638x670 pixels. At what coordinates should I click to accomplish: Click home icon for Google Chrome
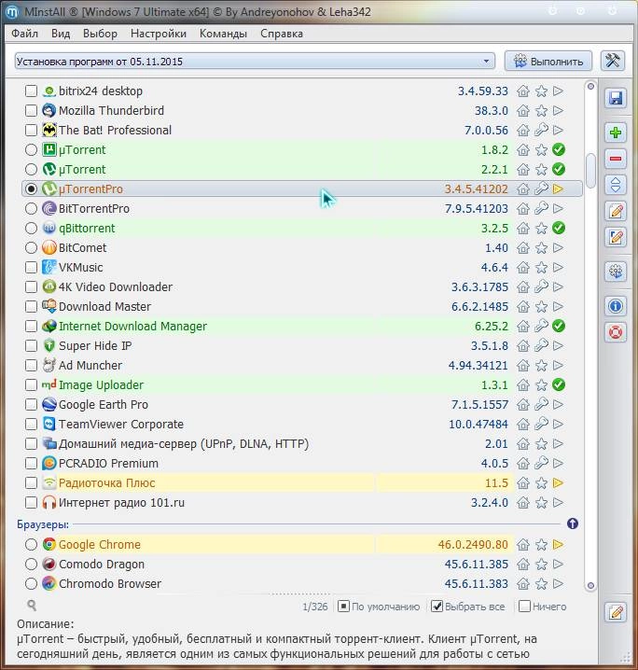[x=523, y=545]
